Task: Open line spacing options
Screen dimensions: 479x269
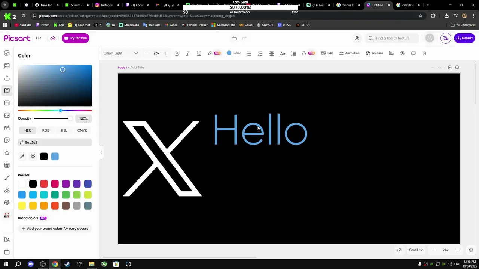Action: coord(294,53)
